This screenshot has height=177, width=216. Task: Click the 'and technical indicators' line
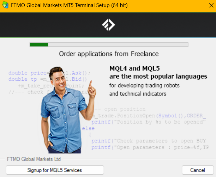click(138, 94)
